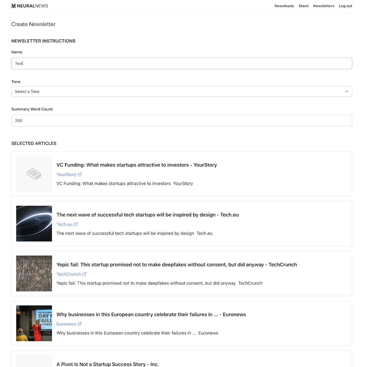The width and height of the screenshot is (365, 367).
Task: Click the NeuralNews logo icon
Action: click(x=14, y=6)
